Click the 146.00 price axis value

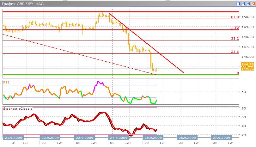click(247, 57)
